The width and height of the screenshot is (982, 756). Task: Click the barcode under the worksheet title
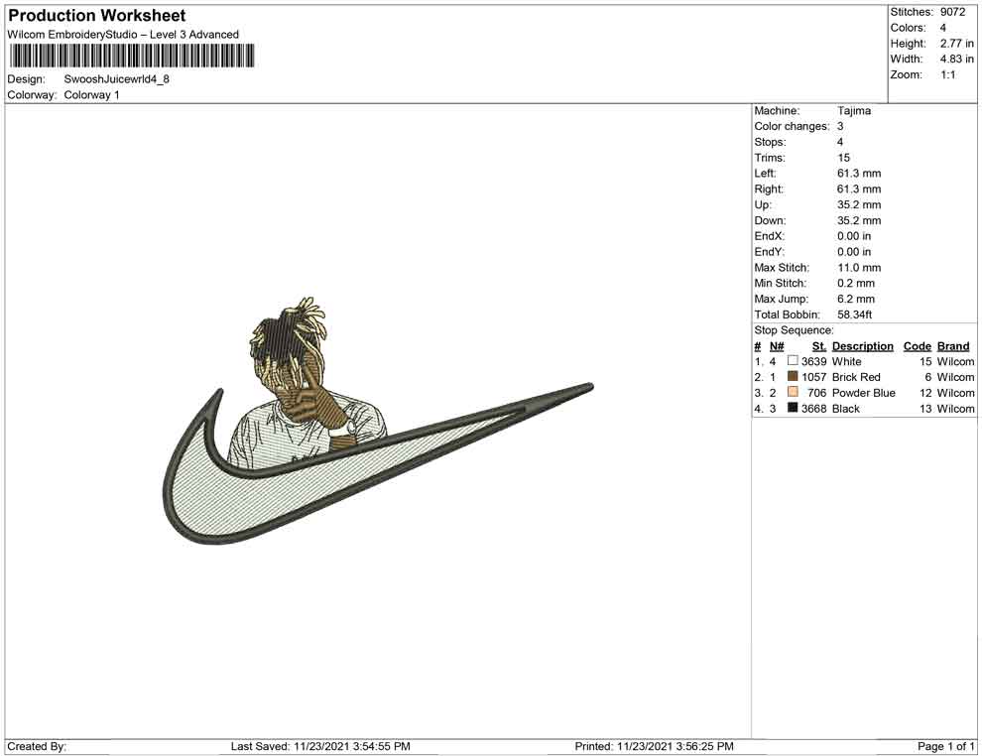coord(132,56)
